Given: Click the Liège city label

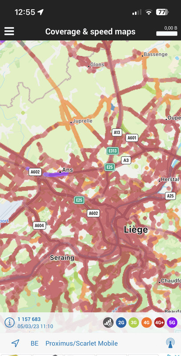Looking at the screenshot, I should click(x=136, y=230).
